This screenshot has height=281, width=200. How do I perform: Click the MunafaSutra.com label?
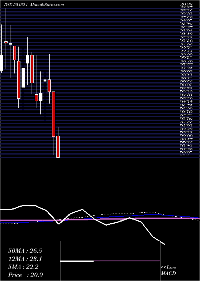(x=46, y=5)
